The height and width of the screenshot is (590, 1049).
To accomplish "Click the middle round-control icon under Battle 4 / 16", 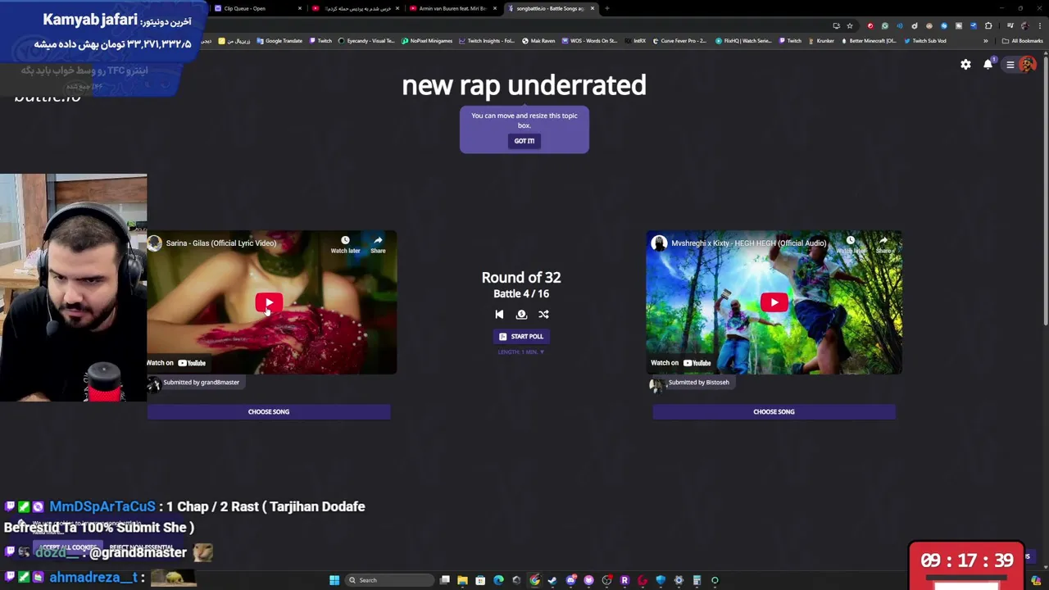I will point(521,314).
